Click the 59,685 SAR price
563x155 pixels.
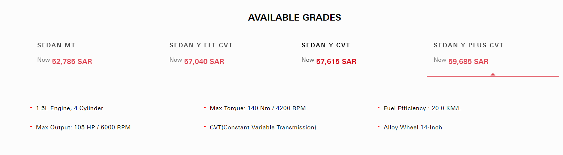pyautogui.click(x=468, y=62)
